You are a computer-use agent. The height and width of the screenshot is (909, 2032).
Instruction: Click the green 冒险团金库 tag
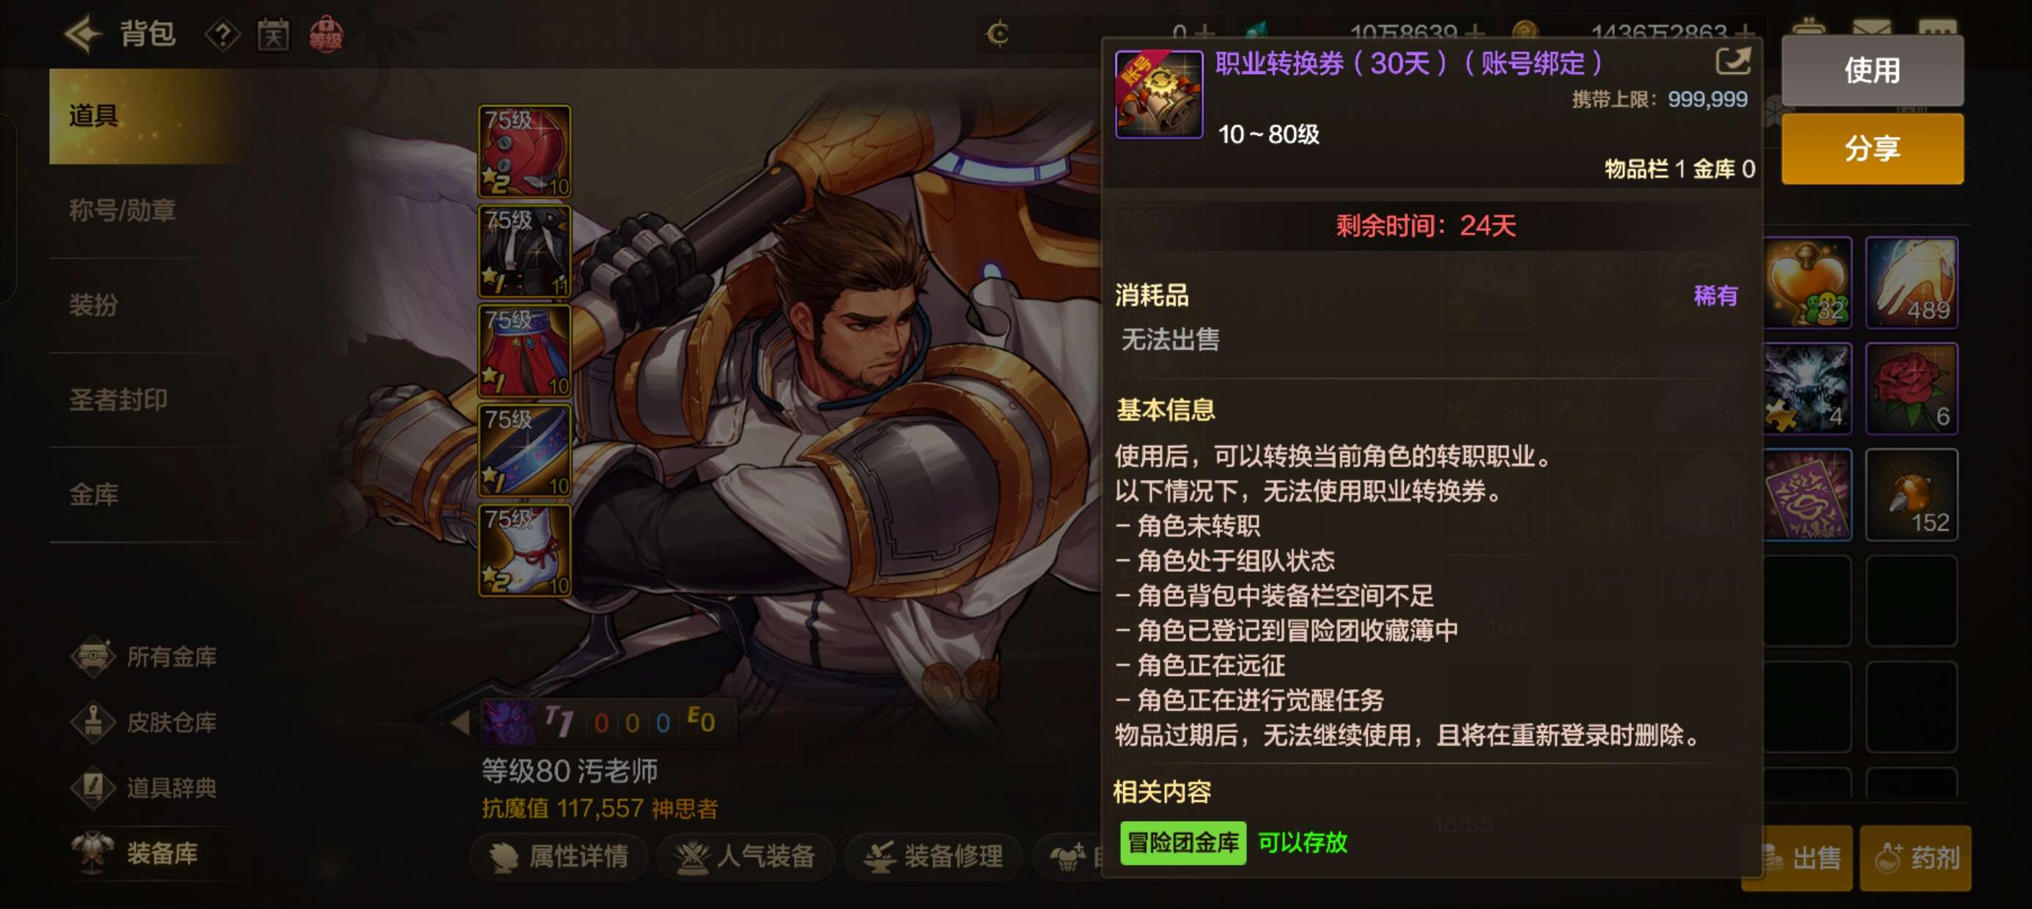coord(1182,843)
